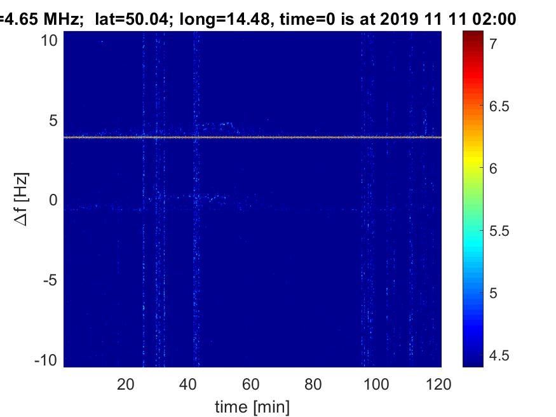Click the x-axis tick label 20
Image resolution: width=556 pixels, height=417 pixels.
coord(126,384)
